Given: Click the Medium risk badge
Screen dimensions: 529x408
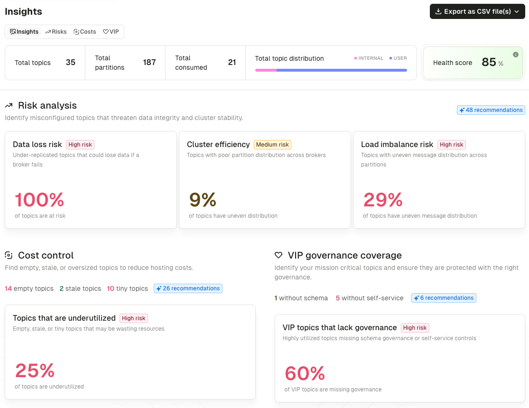Looking at the screenshot, I should pyautogui.click(x=272, y=145).
